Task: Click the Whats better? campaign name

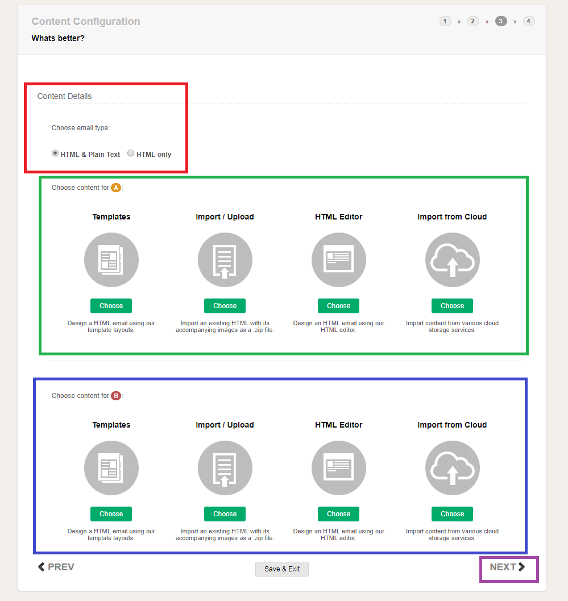Action: (x=58, y=38)
